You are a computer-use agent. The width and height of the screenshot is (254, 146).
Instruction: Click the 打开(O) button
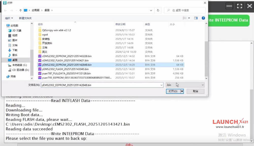coord(173,91)
